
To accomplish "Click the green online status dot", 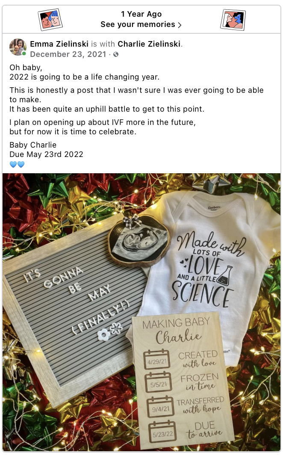I will click(24, 53).
